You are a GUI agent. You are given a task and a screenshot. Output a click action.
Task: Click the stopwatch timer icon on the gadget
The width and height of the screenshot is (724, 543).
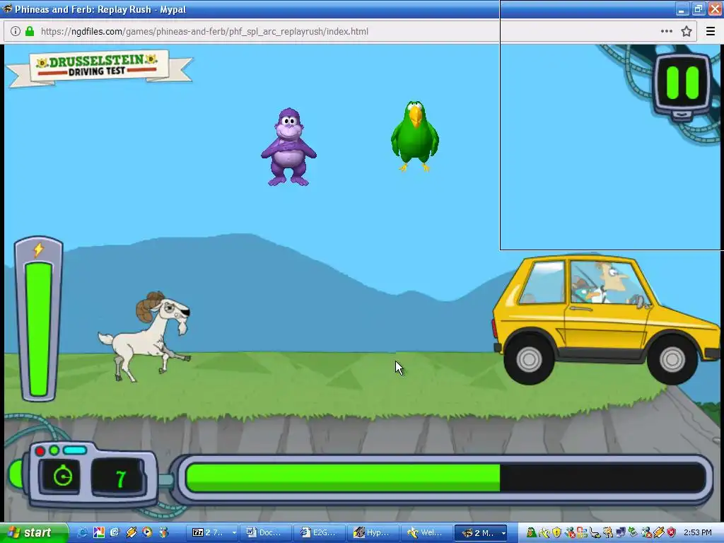pos(63,476)
